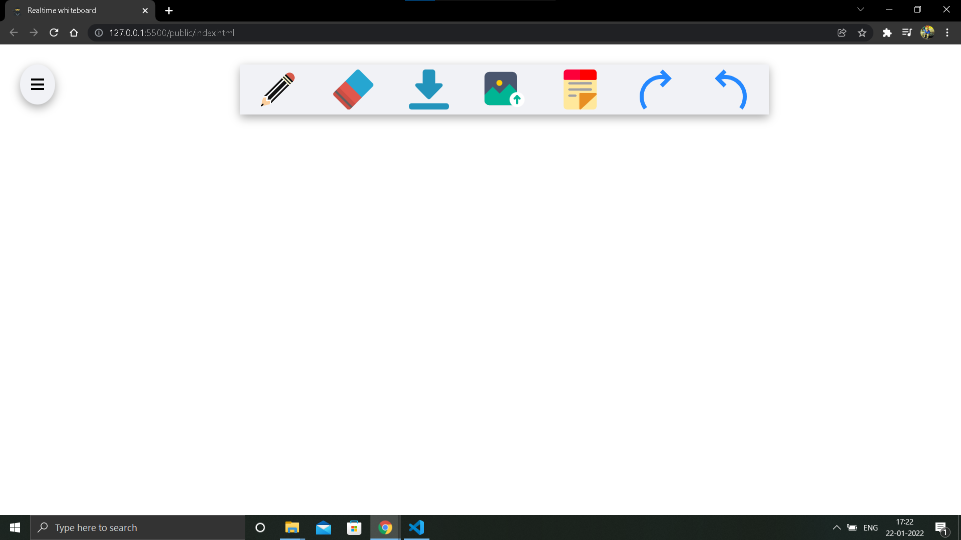Undo the last stroke
This screenshot has width=961, height=540.
(x=731, y=89)
